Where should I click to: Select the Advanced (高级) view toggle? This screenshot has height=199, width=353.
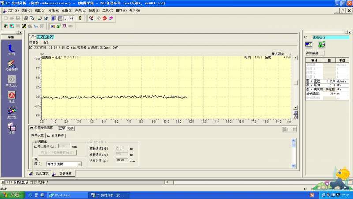click(70, 128)
